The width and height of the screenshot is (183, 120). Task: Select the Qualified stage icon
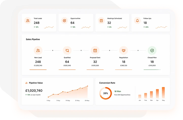67,50
